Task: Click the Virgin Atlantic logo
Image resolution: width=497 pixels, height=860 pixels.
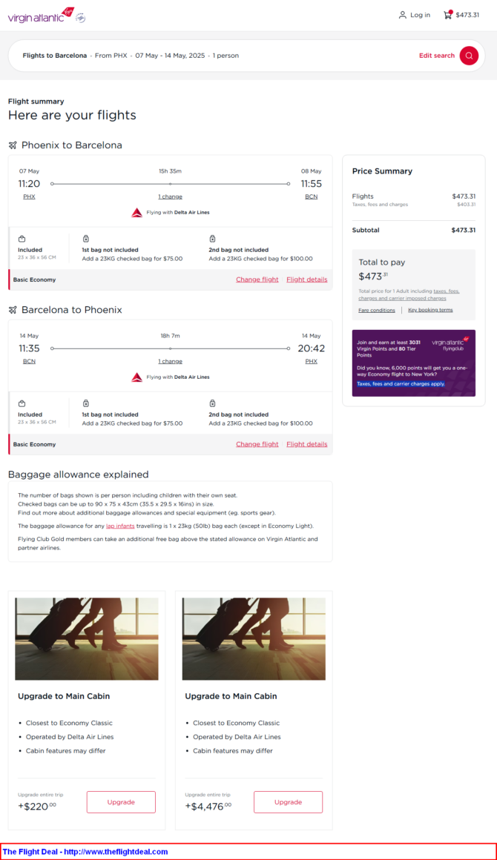Action: 46,16
